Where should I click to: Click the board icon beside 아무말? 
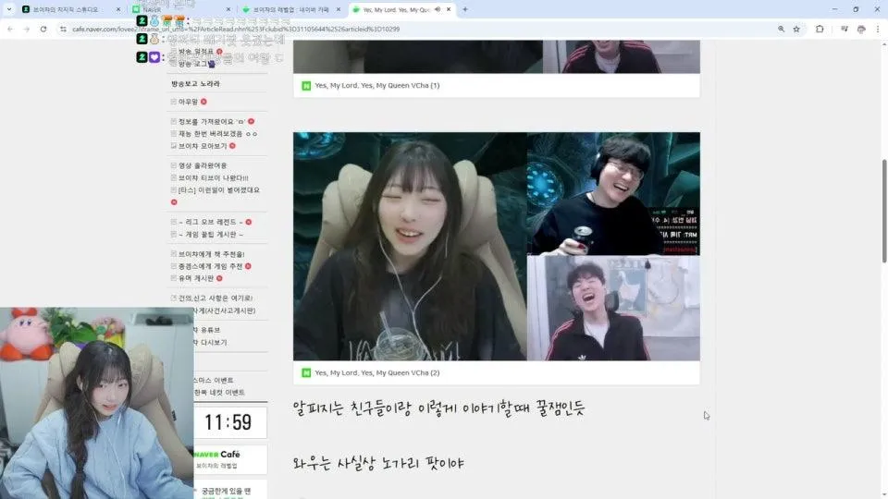[173, 102]
